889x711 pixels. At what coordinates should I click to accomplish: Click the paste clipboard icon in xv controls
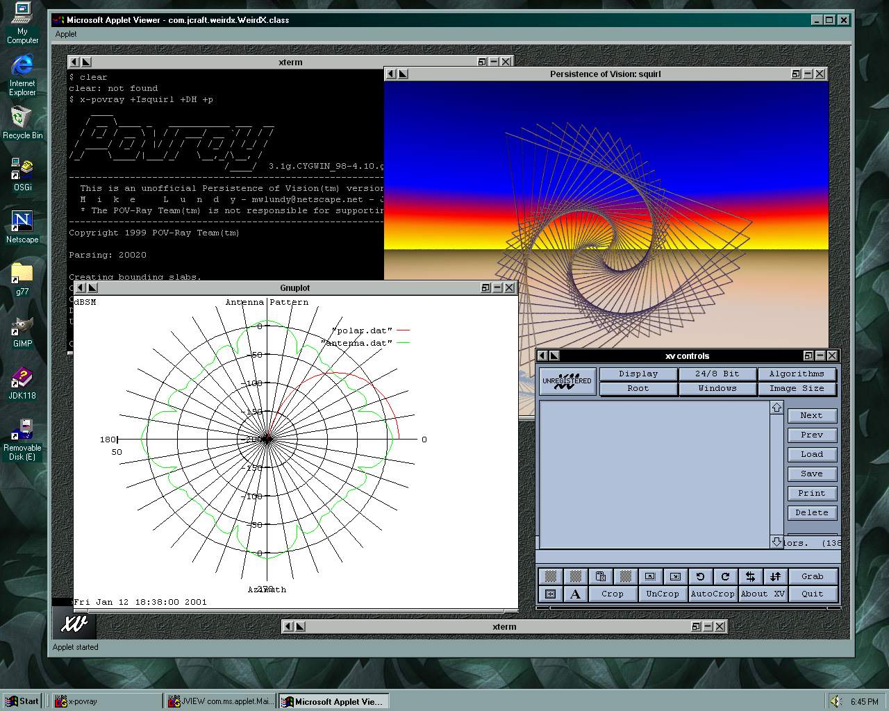(x=601, y=576)
